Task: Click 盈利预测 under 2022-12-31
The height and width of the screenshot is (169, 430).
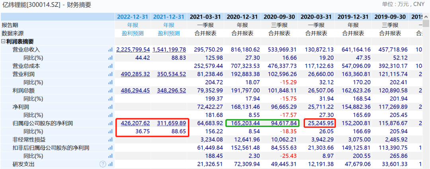Action: click(x=133, y=33)
